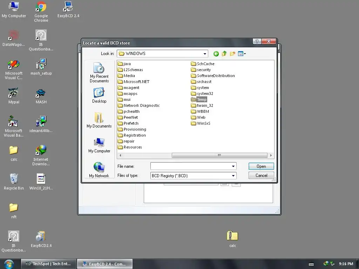Switch to TechSpot taskbar window
The width and height of the screenshot is (359, 269).
pos(48,264)
